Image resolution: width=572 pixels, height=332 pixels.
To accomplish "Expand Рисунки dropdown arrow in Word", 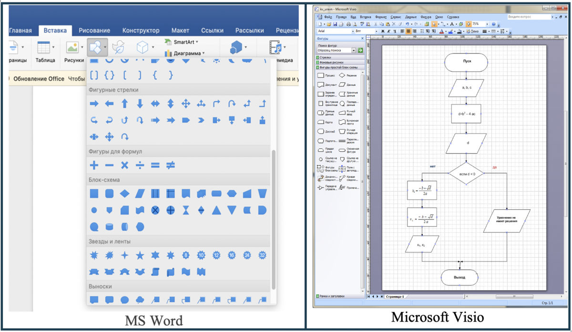I will pos(82,47).
